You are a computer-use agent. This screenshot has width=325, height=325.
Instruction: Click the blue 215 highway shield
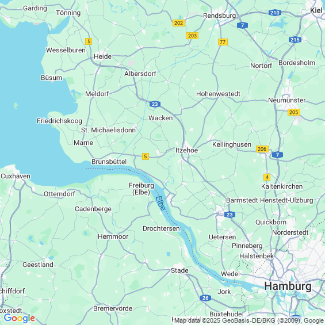coord(295,40)
